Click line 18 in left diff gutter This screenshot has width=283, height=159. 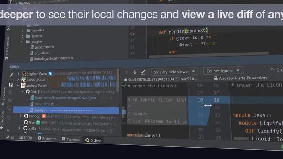click(x=200, y=100)
